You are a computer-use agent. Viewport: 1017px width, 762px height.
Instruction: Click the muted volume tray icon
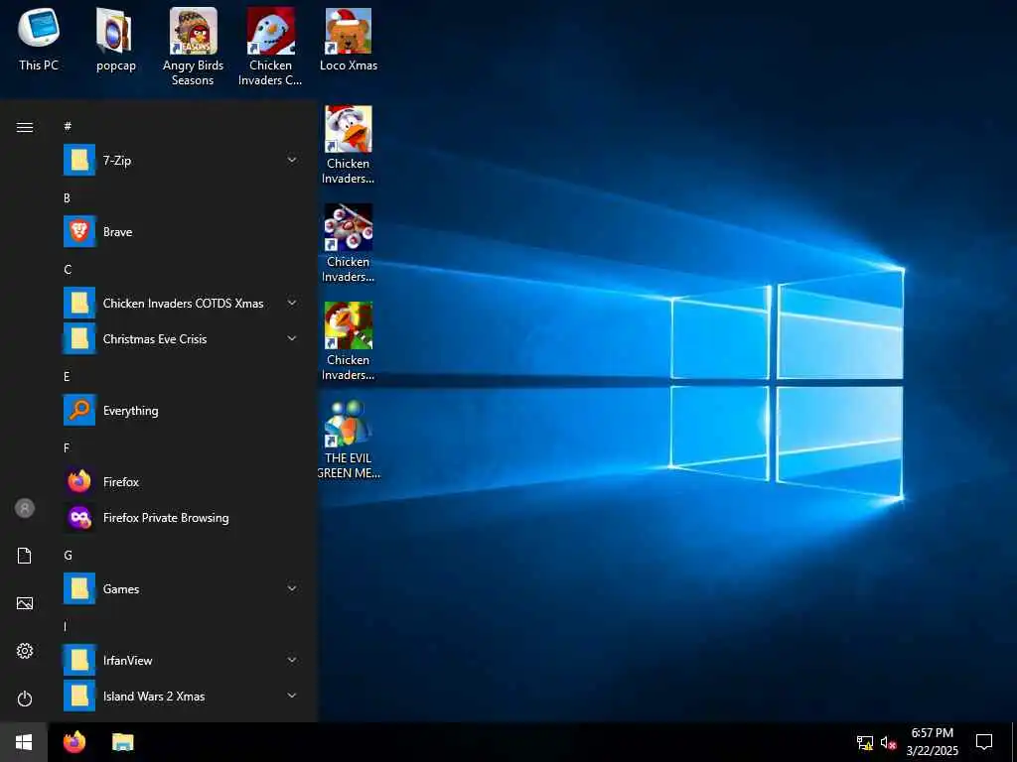coord(888,742)
